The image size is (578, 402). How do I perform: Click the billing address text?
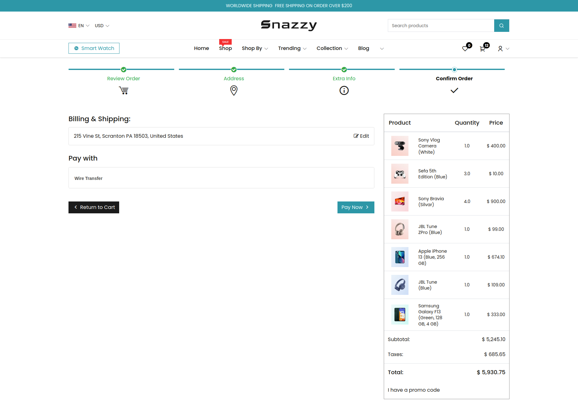click(x=128, y=136)
